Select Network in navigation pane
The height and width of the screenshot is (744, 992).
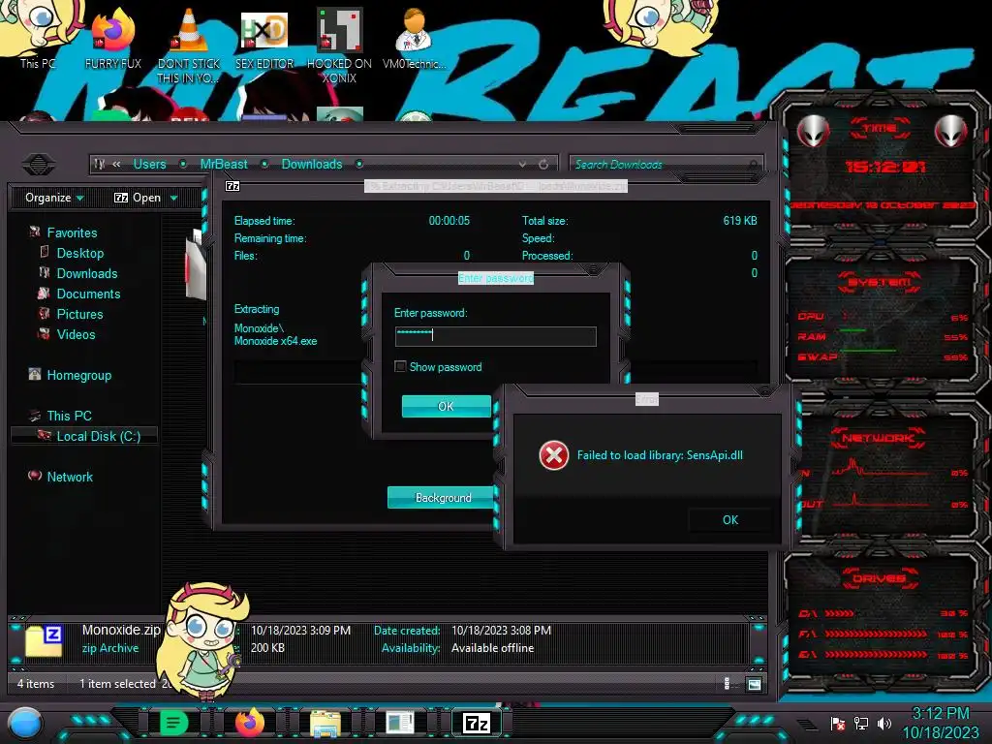70,477
